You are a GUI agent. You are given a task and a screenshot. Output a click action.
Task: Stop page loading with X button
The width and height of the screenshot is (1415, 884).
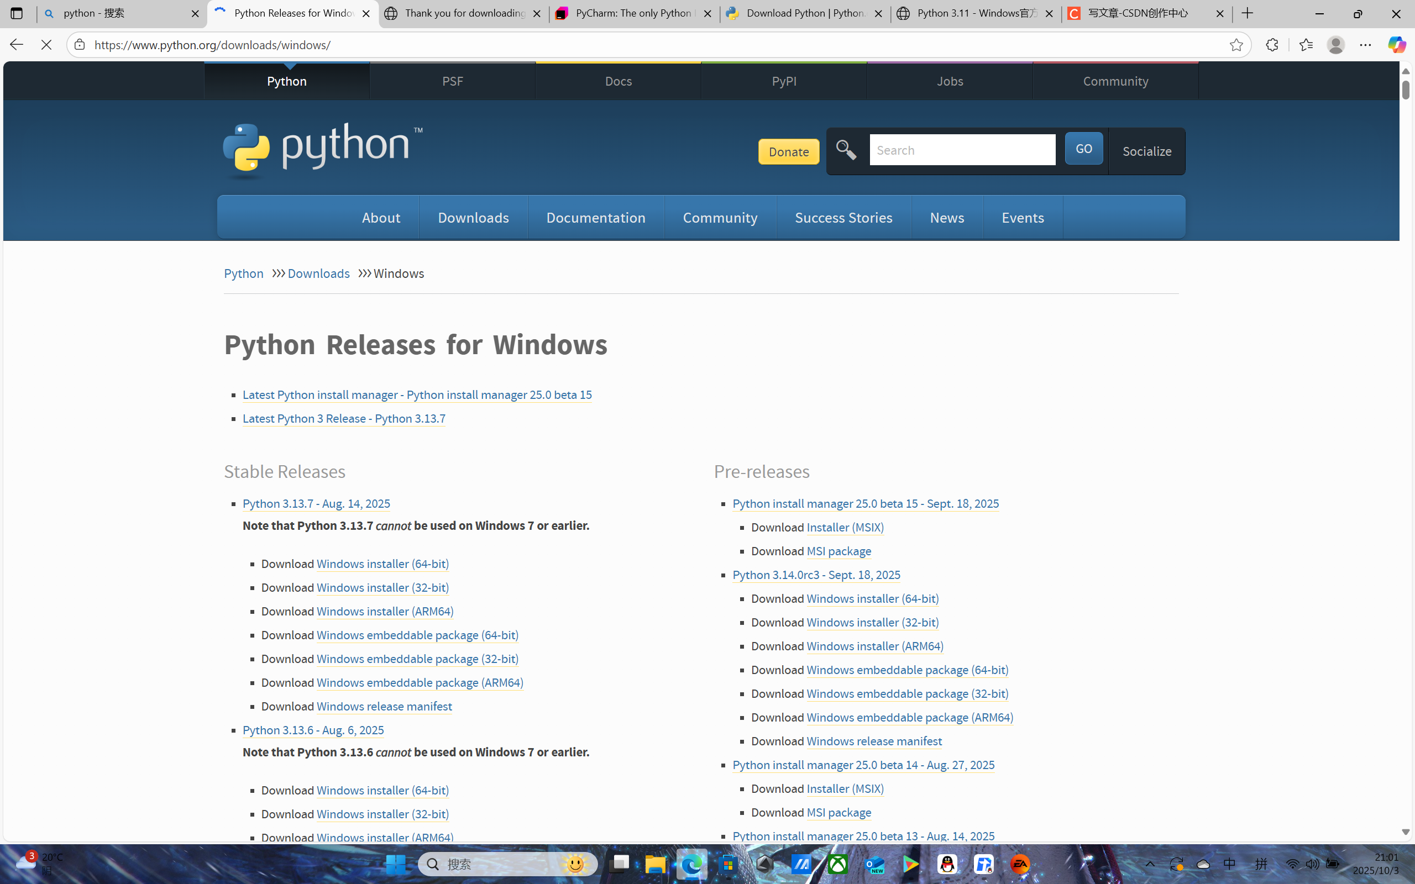pos(46,45)
